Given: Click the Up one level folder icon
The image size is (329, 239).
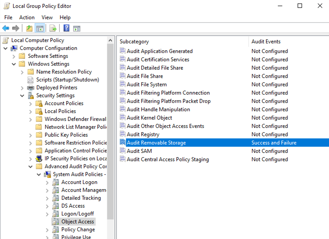Looking at the screenshot, I should point(29,28).
